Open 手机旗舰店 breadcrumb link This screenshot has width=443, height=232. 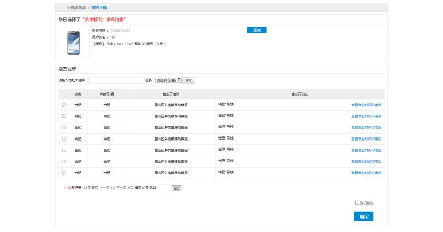coord(76,7)
